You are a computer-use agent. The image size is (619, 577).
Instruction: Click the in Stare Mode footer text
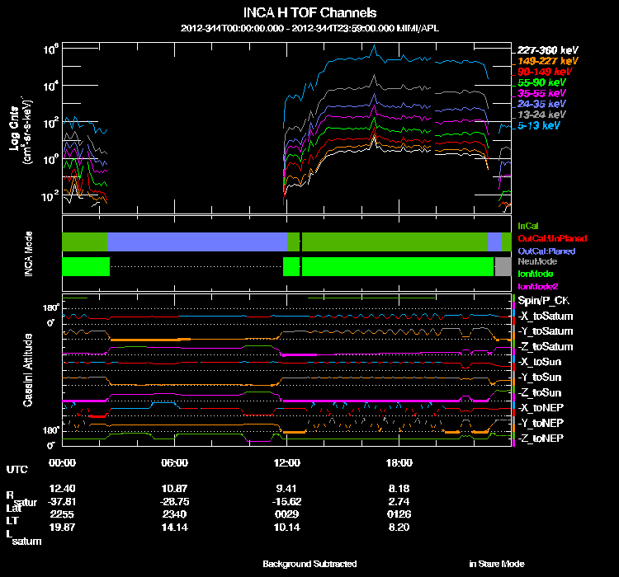496,564
